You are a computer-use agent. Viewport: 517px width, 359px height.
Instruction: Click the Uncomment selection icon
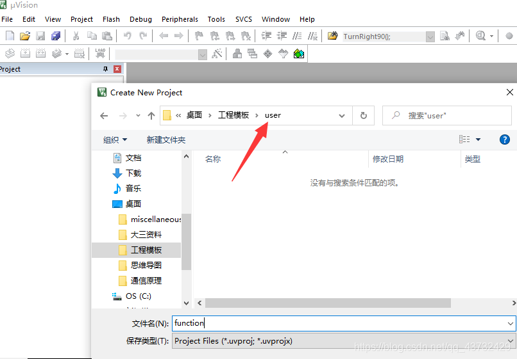[x=312, y=36]
